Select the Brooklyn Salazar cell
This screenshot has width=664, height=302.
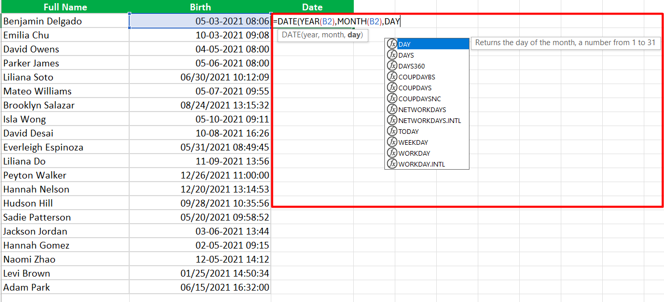click(x=65, y=105)
